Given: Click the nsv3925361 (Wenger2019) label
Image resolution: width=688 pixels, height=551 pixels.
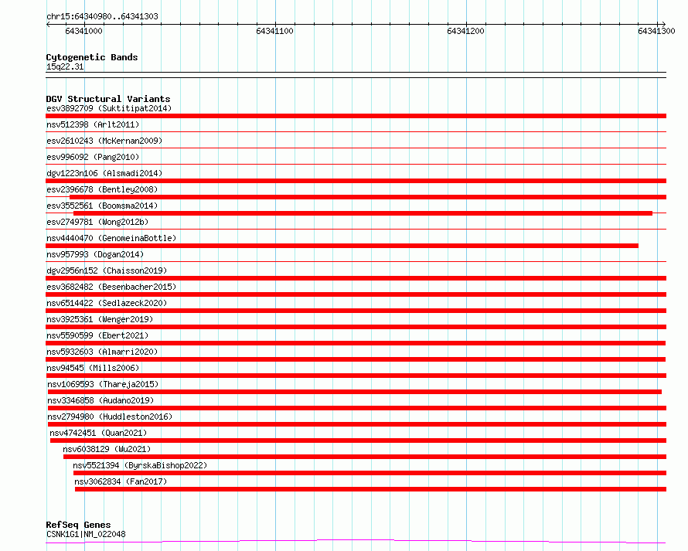Looking at the screenshot, I should click(x=100, y=319).
